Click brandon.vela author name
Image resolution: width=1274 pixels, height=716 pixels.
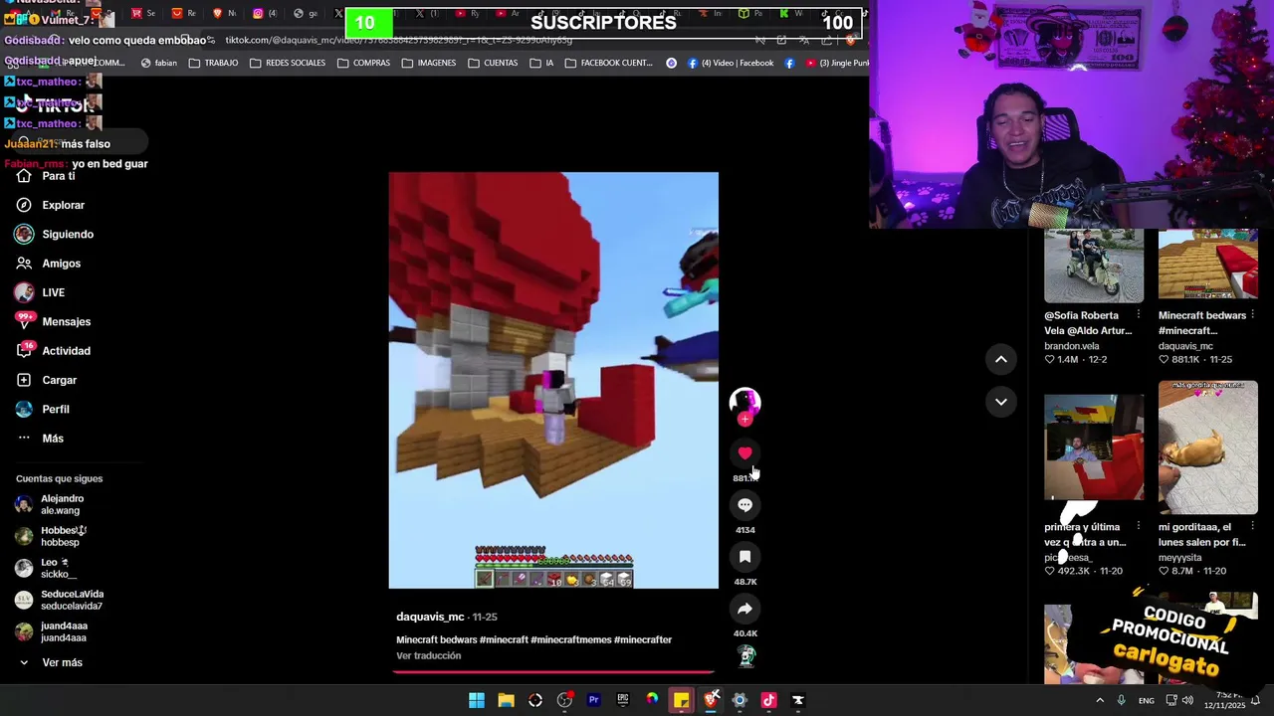(1071, 346)
